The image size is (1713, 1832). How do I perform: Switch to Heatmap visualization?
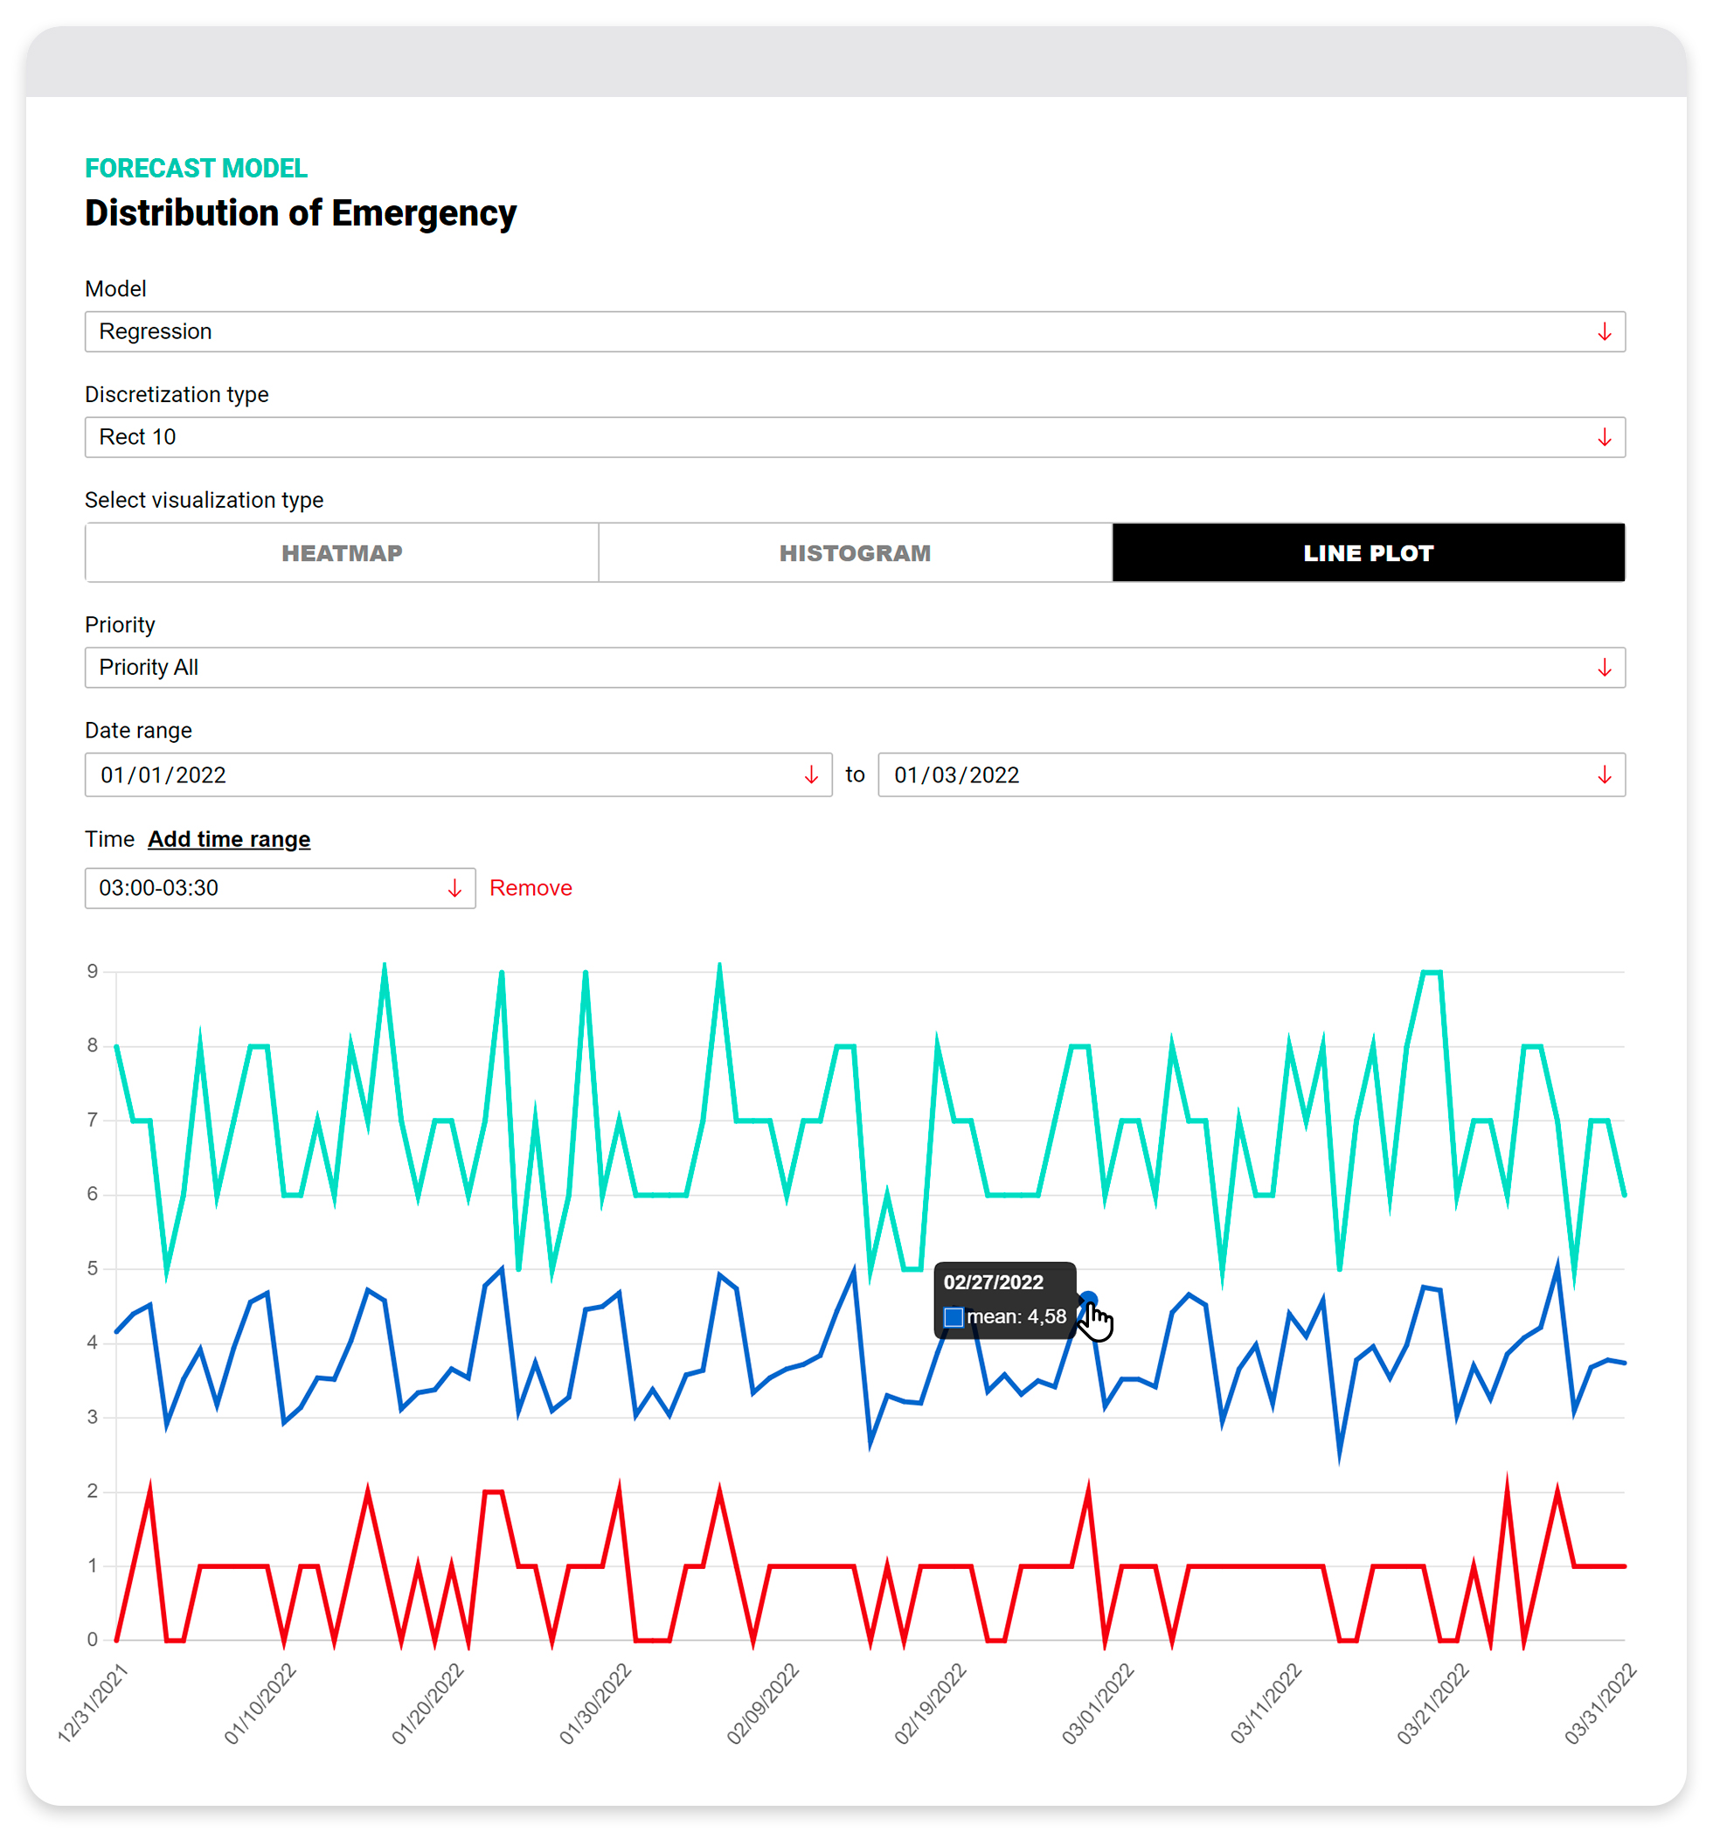342,553
